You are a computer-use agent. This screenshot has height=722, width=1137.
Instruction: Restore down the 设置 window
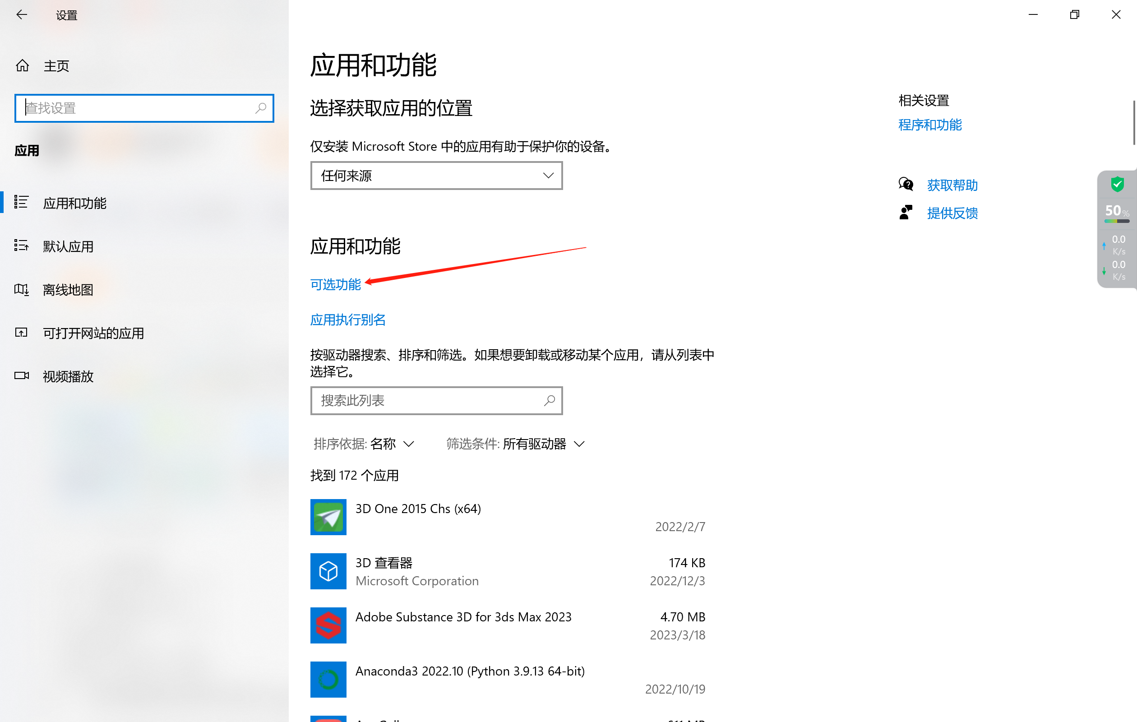[x=1074, y=14]
